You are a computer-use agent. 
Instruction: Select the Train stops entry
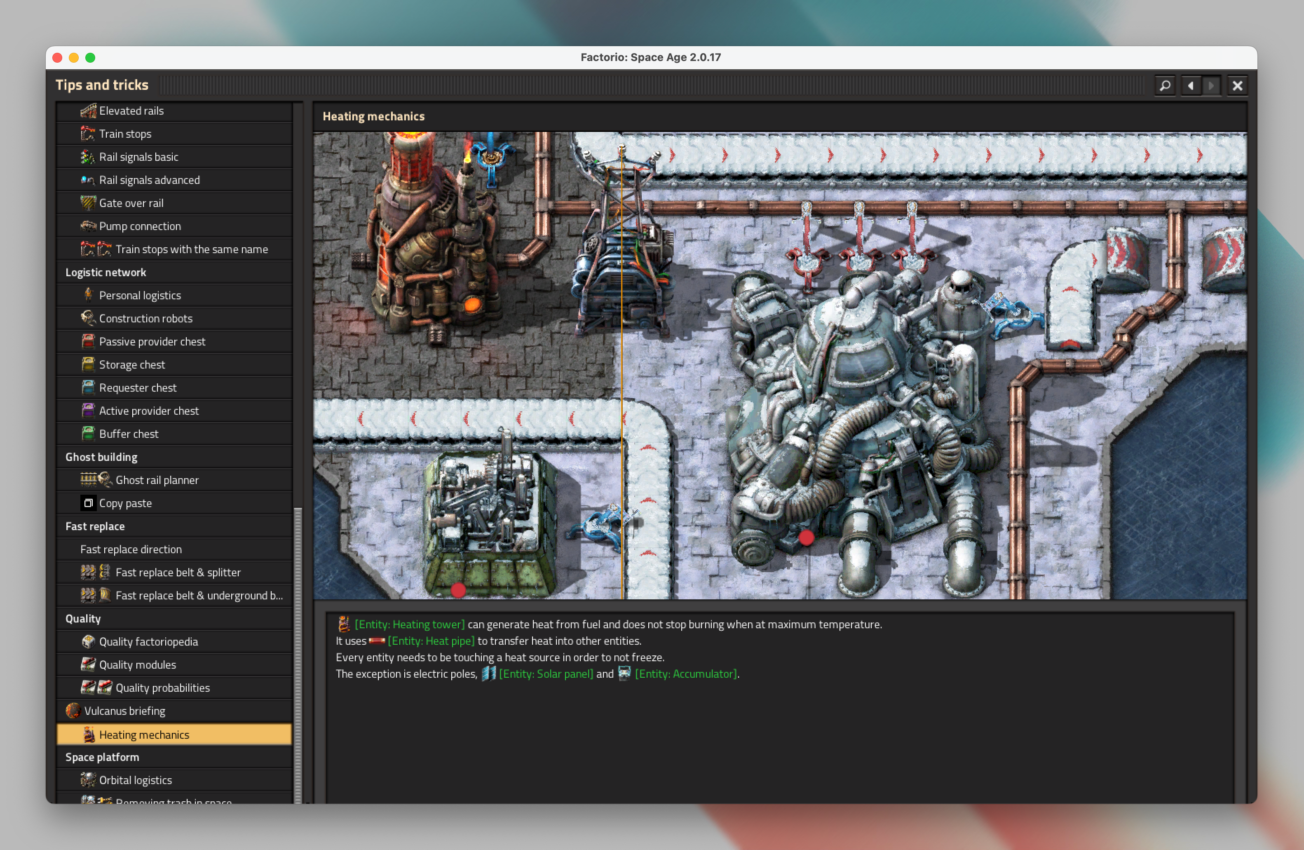coord(174,134)
